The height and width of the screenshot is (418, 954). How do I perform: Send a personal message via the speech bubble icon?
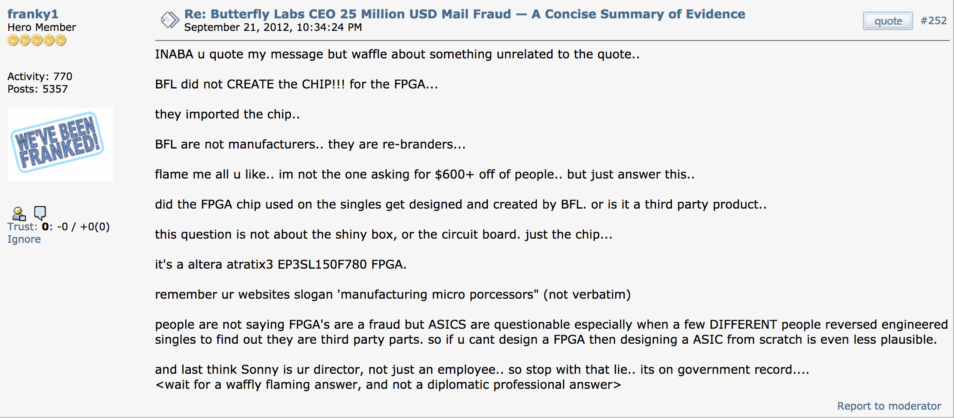tap(40, 213)
